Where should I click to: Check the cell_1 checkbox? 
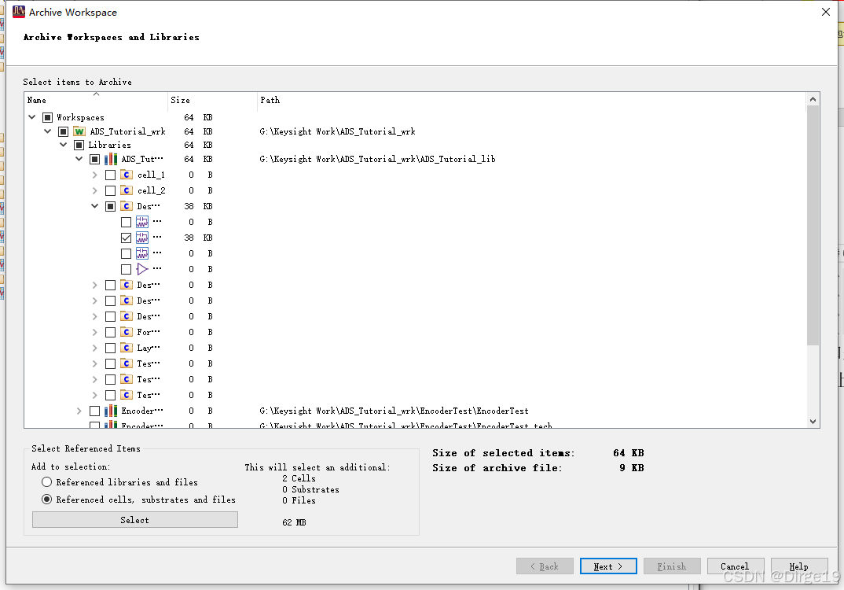click(x=109, y=174)
